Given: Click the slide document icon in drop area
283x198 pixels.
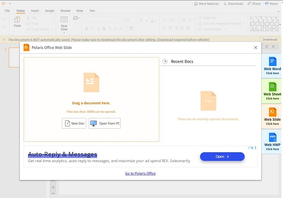Looking at the screenshot, I should [92, 82].
